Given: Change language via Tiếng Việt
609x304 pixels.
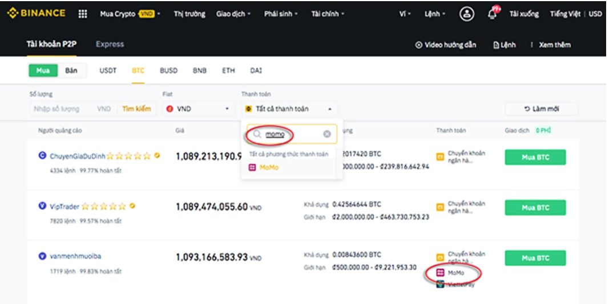Looking at the screenshot, I should tap(564, 14).
